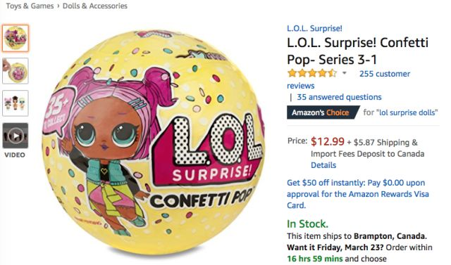Open the Toys & Games breadcrumb
451x265 pixels.
(x=30, y=6)
